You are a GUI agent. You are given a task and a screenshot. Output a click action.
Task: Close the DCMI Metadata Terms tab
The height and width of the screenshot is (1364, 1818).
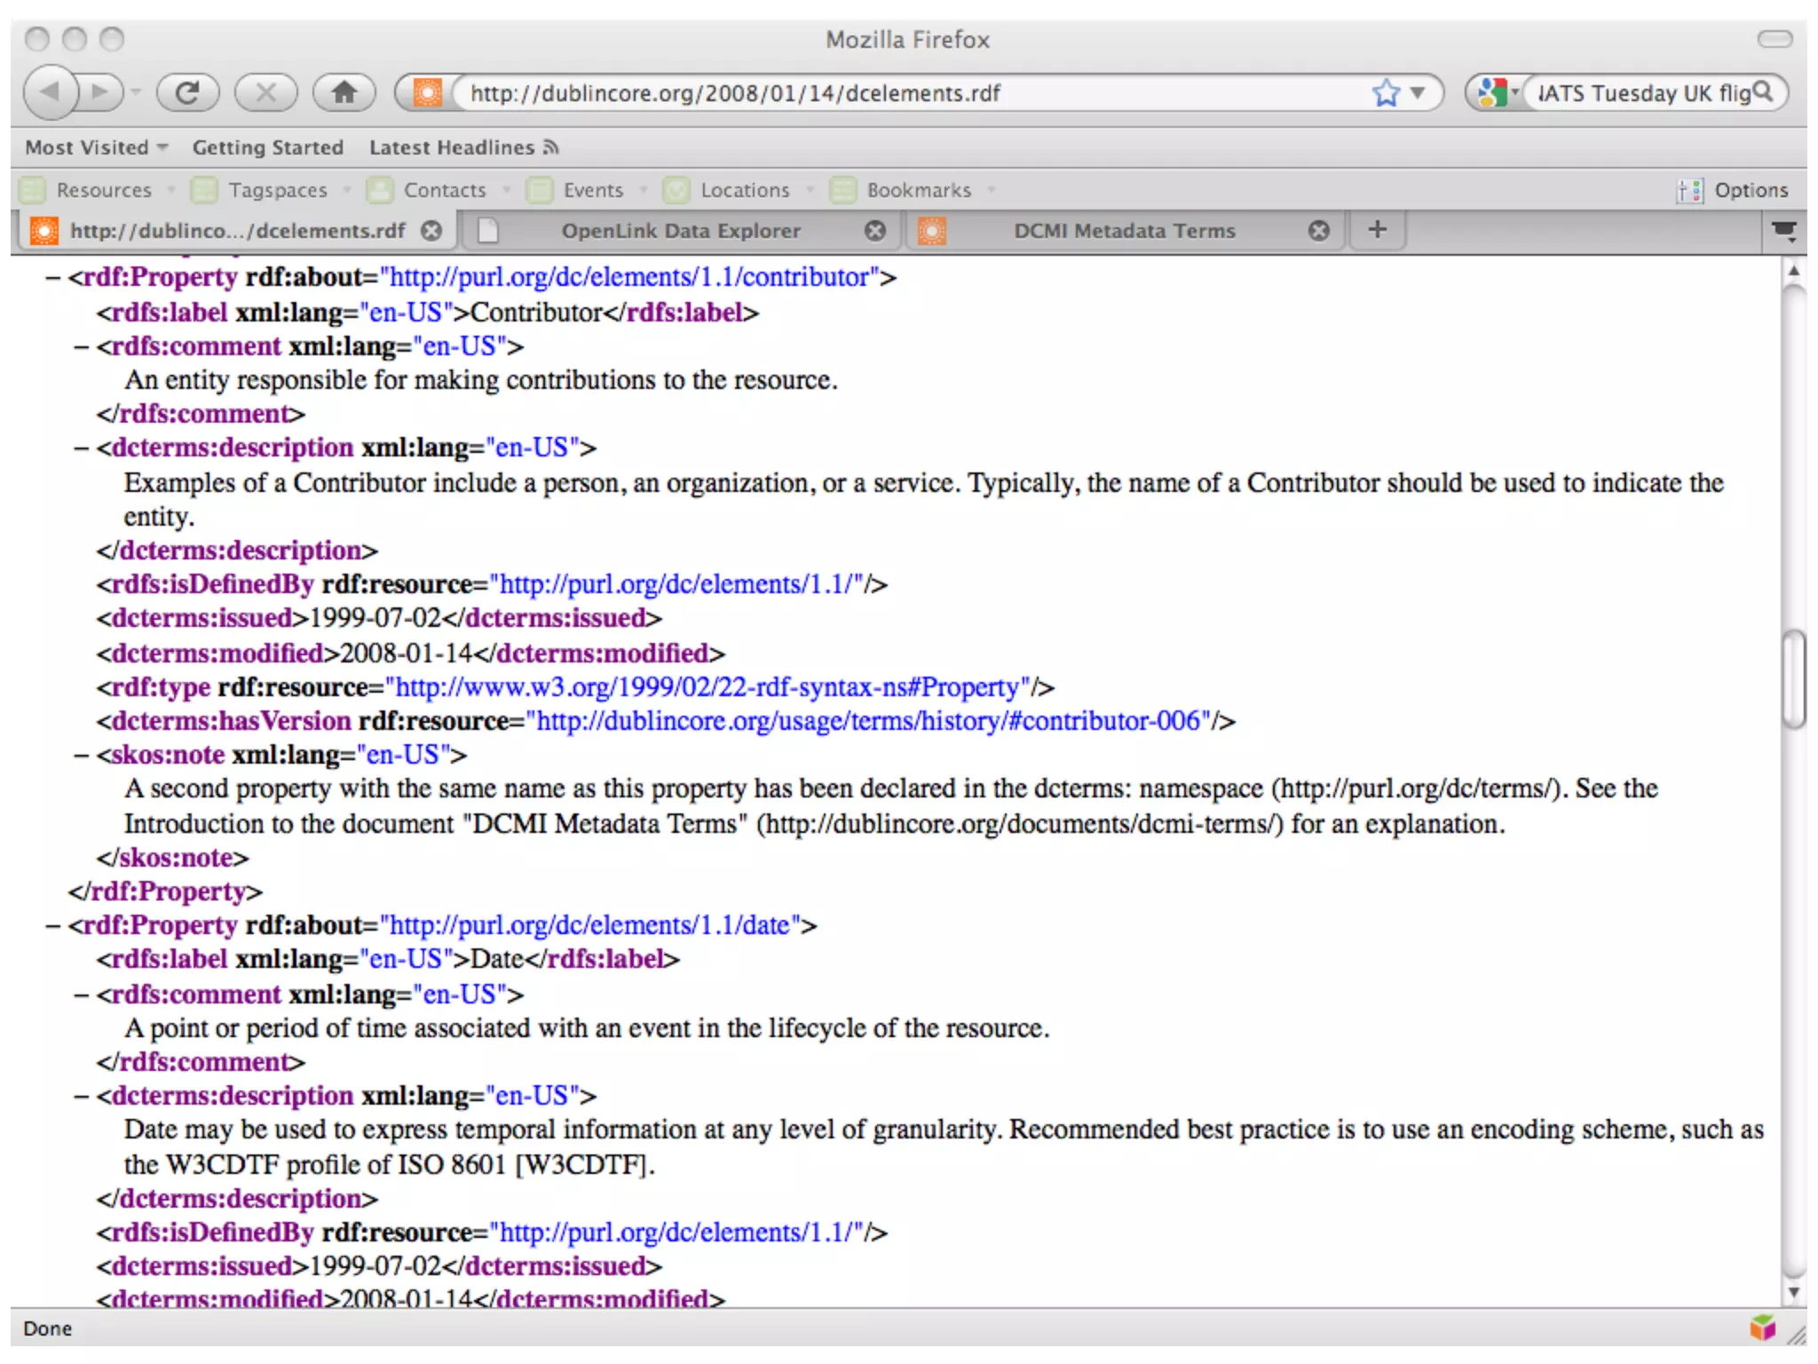[1319, 231]
